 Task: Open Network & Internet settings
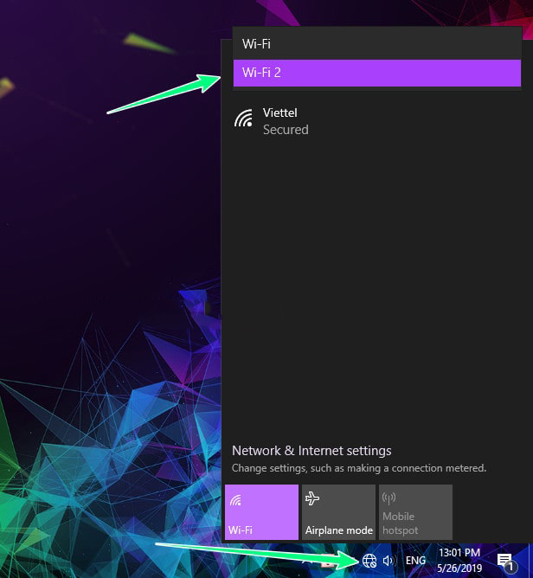(311, 451)
